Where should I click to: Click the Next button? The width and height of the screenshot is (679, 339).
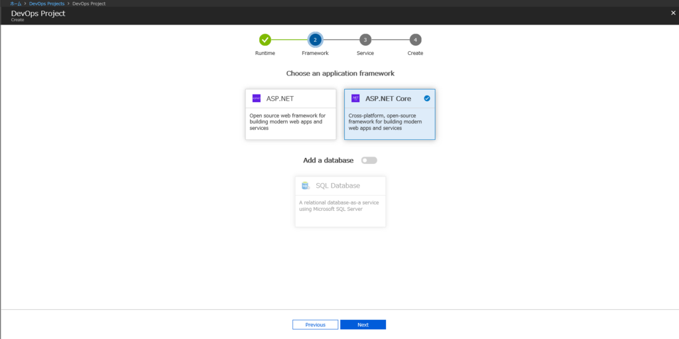[363, 324]
